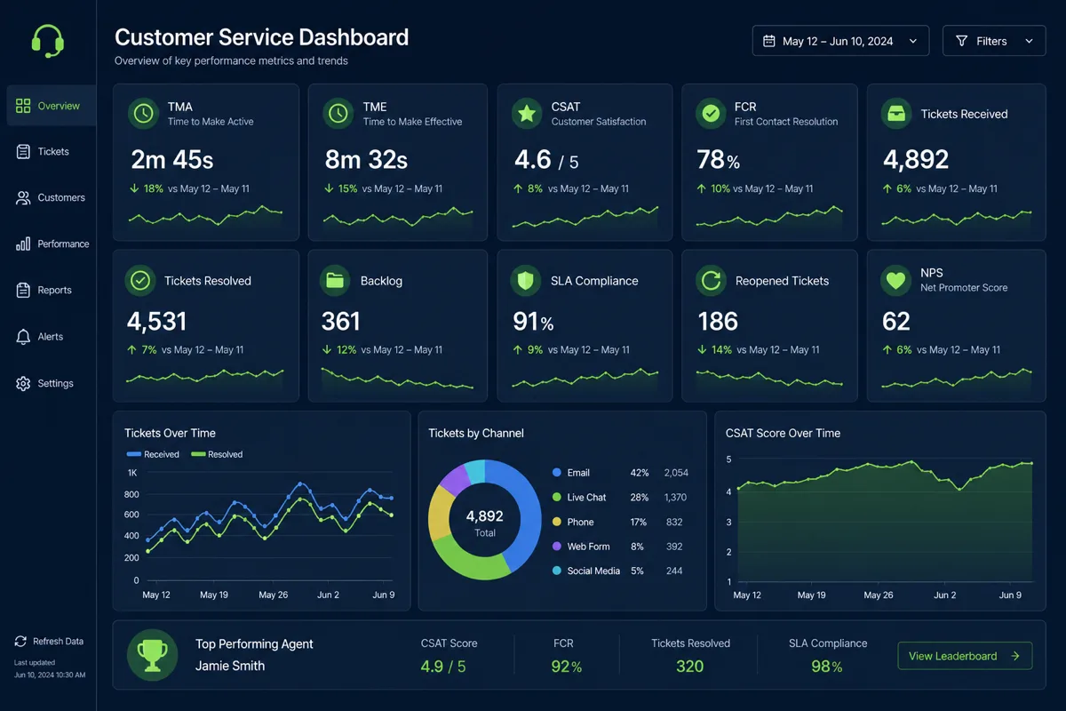The height and width of the screenshot is (711, 1066).
Task: Click the blue Email legend dot
Action: point(557,473)
